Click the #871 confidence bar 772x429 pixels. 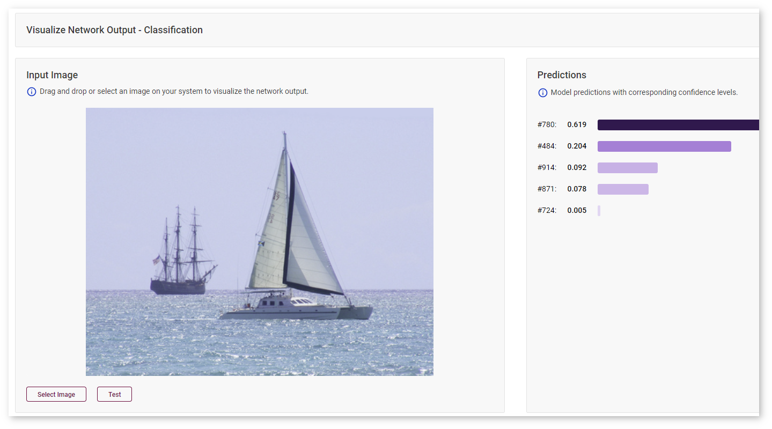pos(623,189)
